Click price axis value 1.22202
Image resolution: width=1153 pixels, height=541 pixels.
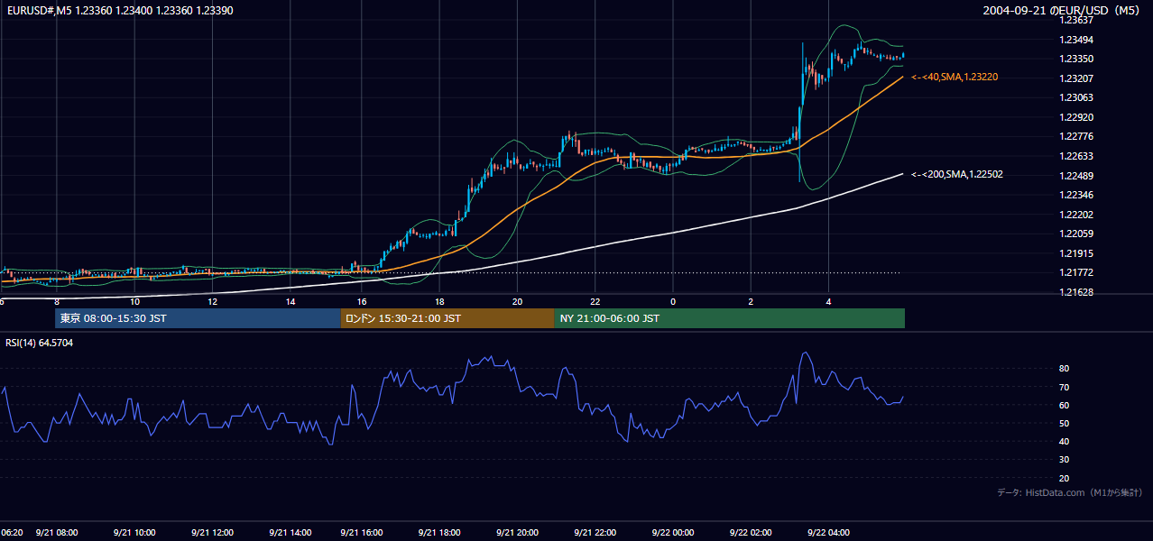1076,215
